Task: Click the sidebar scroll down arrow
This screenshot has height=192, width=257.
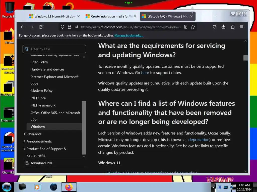Action: [x=84, y=157]
